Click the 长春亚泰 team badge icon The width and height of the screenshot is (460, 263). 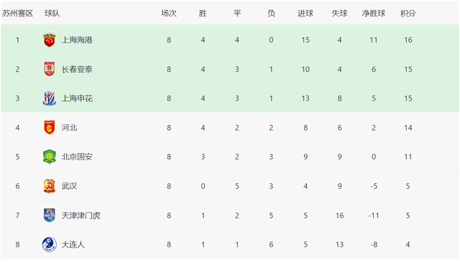tap(50, 69)
